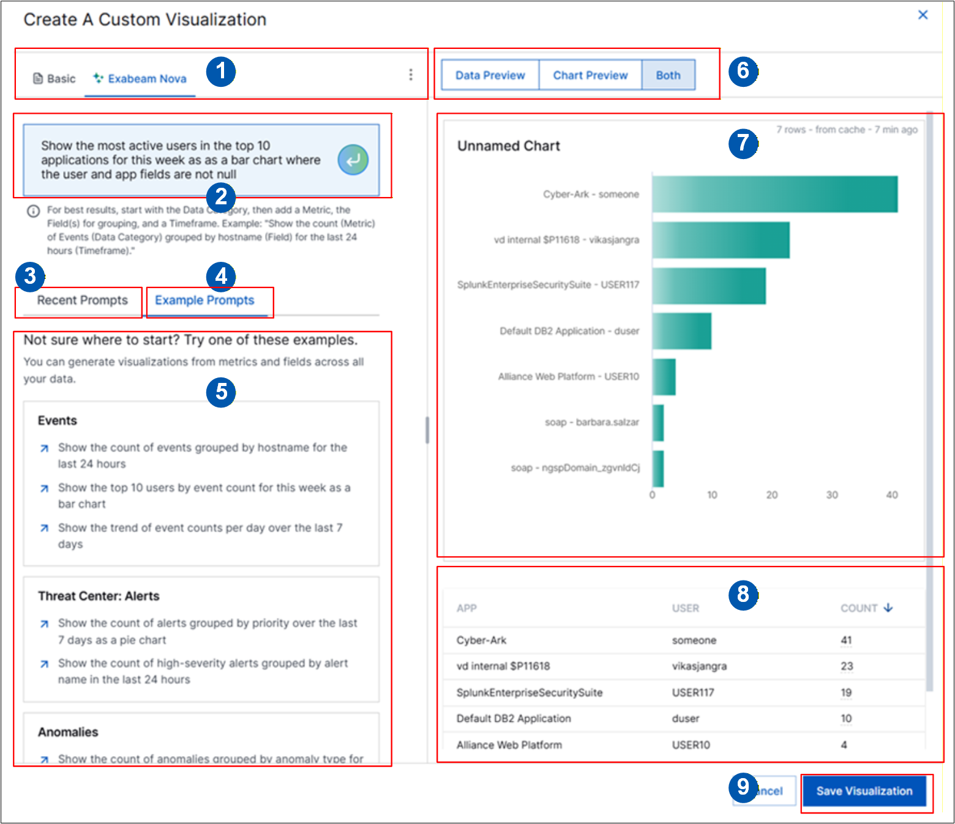Click the Exabeam Nova sparkle icon
Image resolution: width=955 pixels, height=824 pixels.
point(98,78)
